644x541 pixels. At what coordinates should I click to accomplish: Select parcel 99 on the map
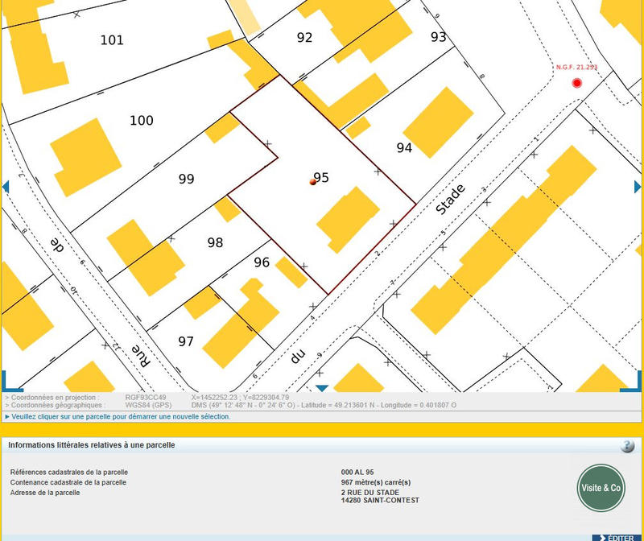coord(186,180)
